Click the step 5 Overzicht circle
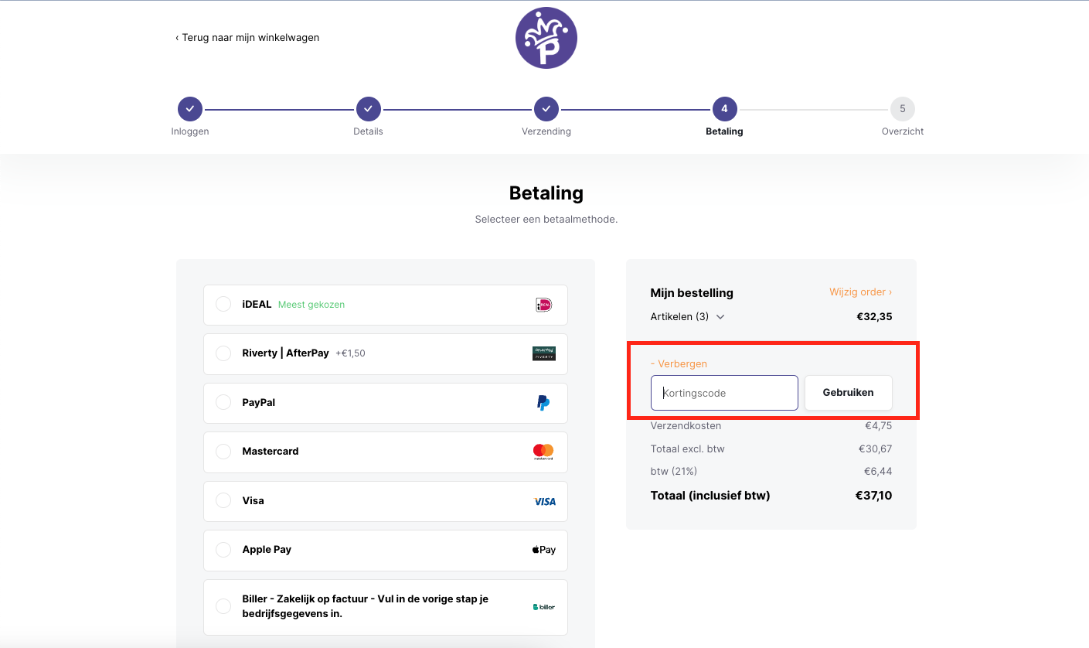The height and width of the screenshot is (648, 1089). point(903,109)
